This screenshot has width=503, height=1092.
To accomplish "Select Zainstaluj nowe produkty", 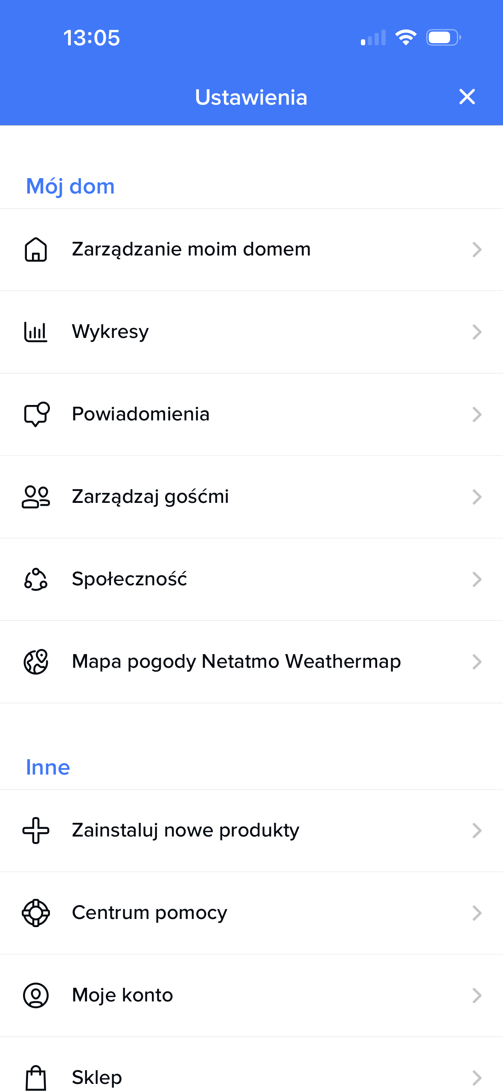I will pos(186,831).
